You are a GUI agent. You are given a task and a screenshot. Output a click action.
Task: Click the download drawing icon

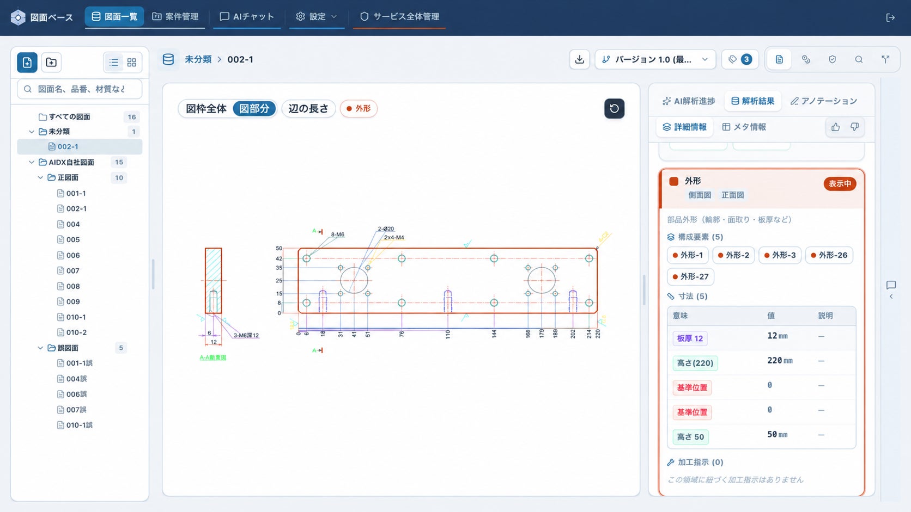(x=580, y=59)
